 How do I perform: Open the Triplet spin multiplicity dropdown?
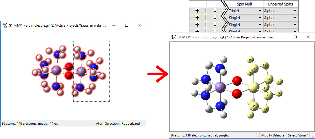point(260,11)
